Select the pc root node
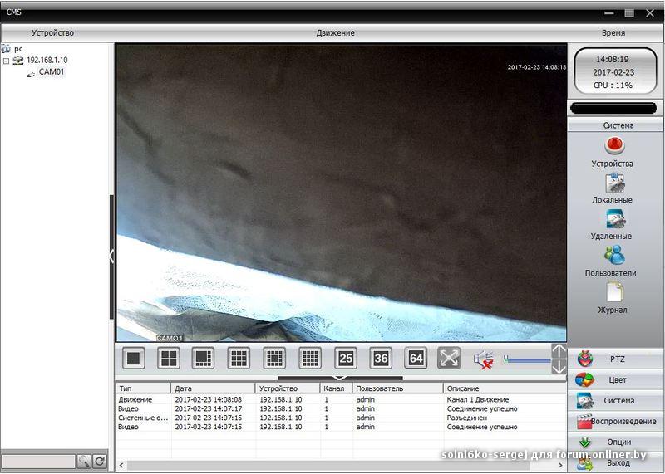Screen dimensions: 665x474 (18, 49)
